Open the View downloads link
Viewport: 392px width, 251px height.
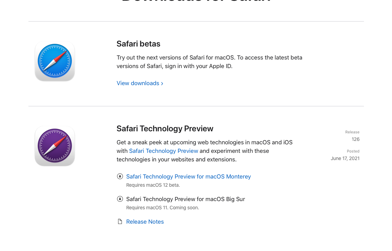click(x=138, y=83)
